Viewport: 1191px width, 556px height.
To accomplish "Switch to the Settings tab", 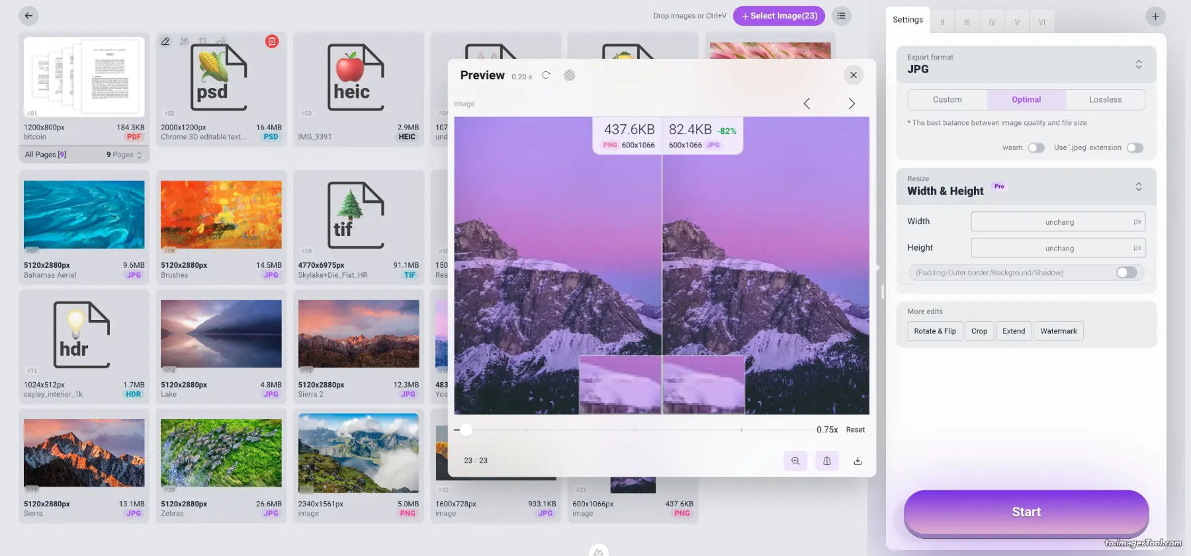I will click(x=907, y=20).
